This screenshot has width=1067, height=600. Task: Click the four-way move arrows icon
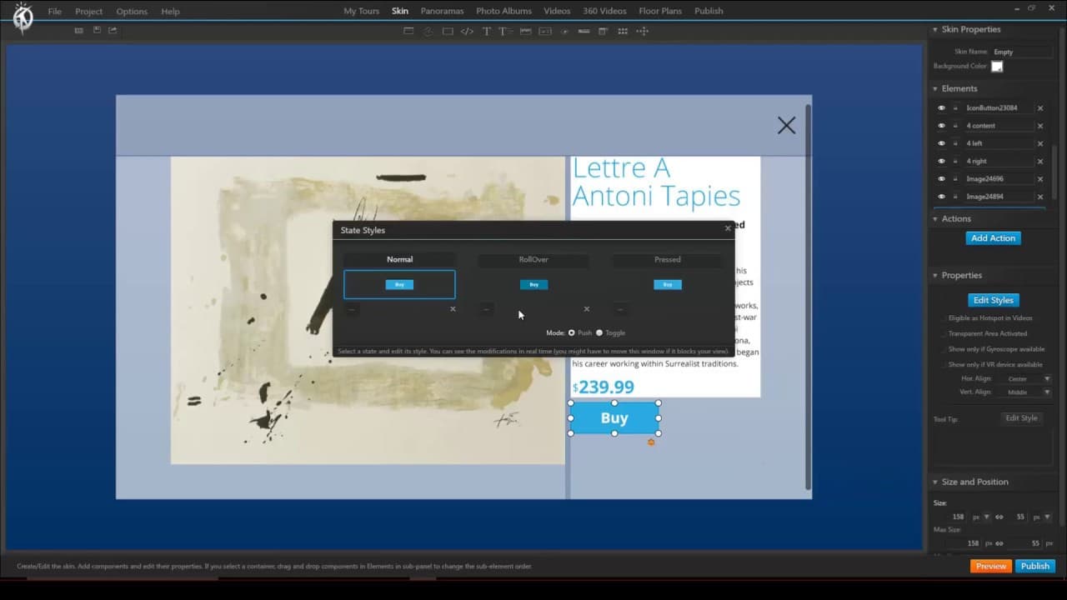[642, 31]
